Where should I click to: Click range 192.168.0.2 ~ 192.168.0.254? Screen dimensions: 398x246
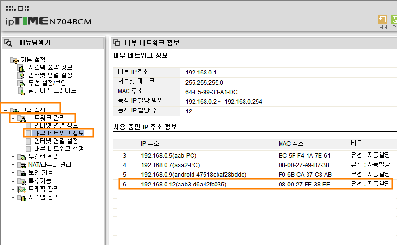pos(224,101)
